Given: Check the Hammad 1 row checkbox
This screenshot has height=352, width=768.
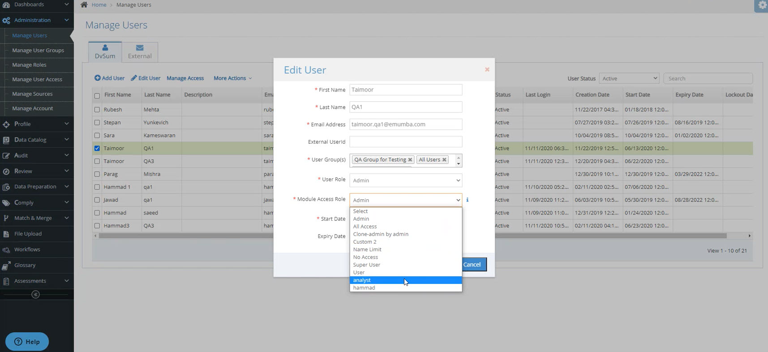Looking at the screenshot, I should pyautogui.click(x=97, y=187).
